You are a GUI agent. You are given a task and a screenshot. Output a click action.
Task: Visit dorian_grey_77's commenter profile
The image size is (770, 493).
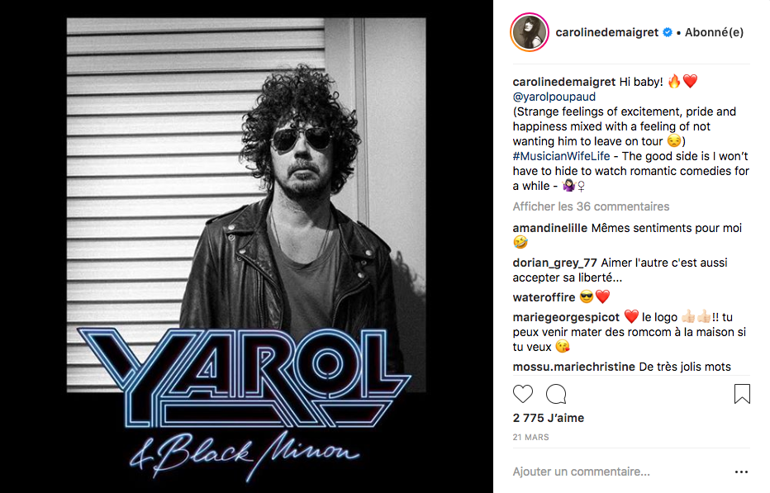[x=555, y=263]
